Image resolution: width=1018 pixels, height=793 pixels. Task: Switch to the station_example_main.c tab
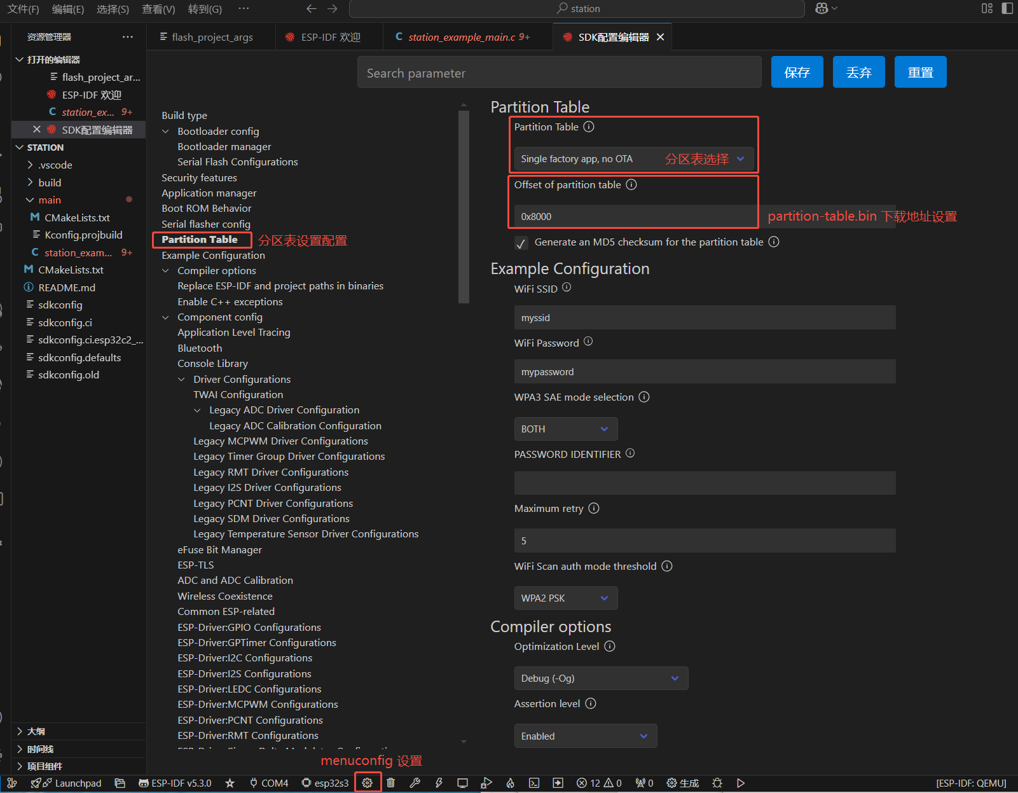(x=462, y=37)
